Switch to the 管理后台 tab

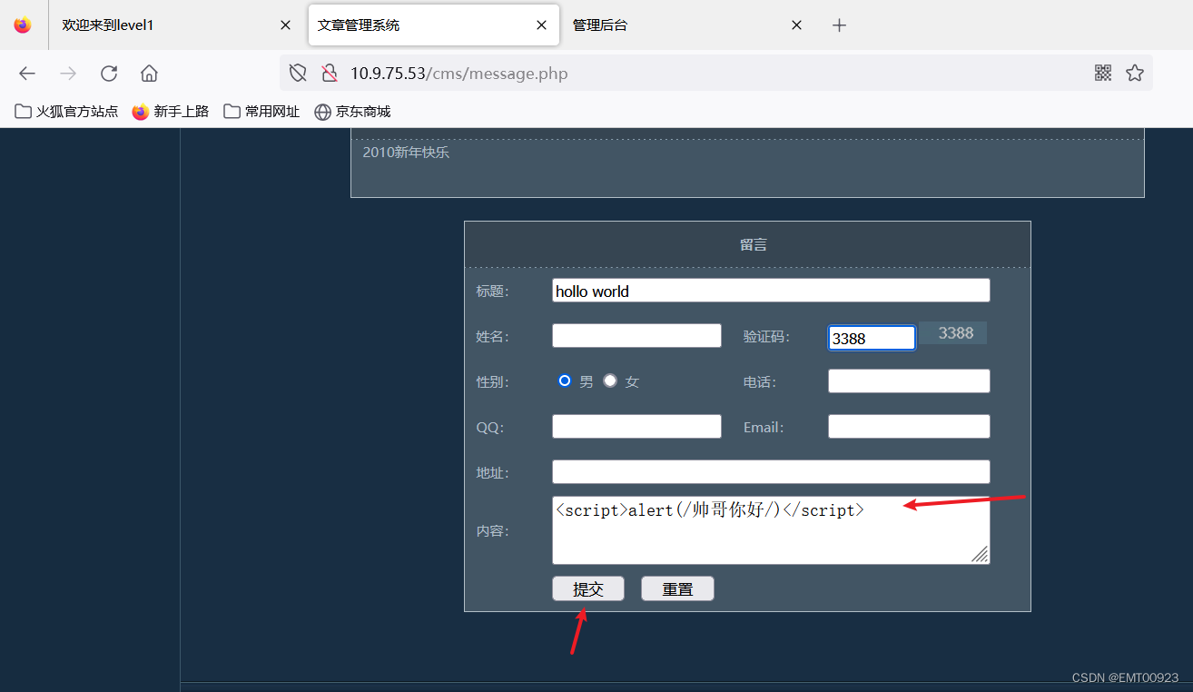tap(689, 25)
